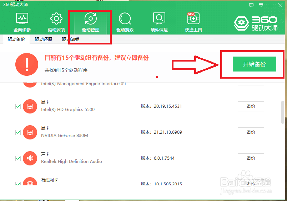
Task: Open the 全面诊断 full diagnosis section
Action: coord(22,22)
